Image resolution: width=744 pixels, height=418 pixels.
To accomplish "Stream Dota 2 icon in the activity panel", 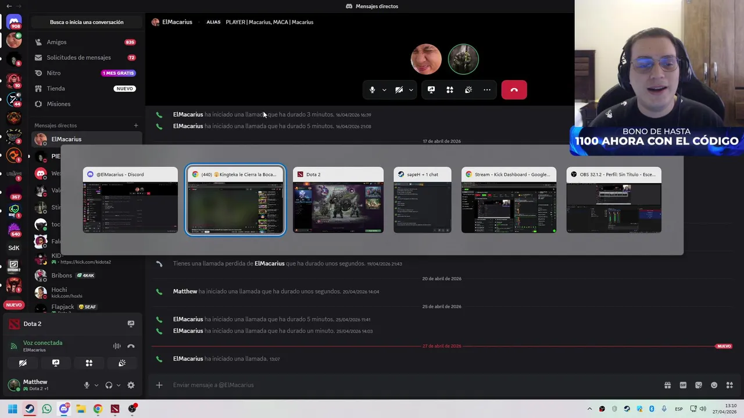I will point(131,324).
